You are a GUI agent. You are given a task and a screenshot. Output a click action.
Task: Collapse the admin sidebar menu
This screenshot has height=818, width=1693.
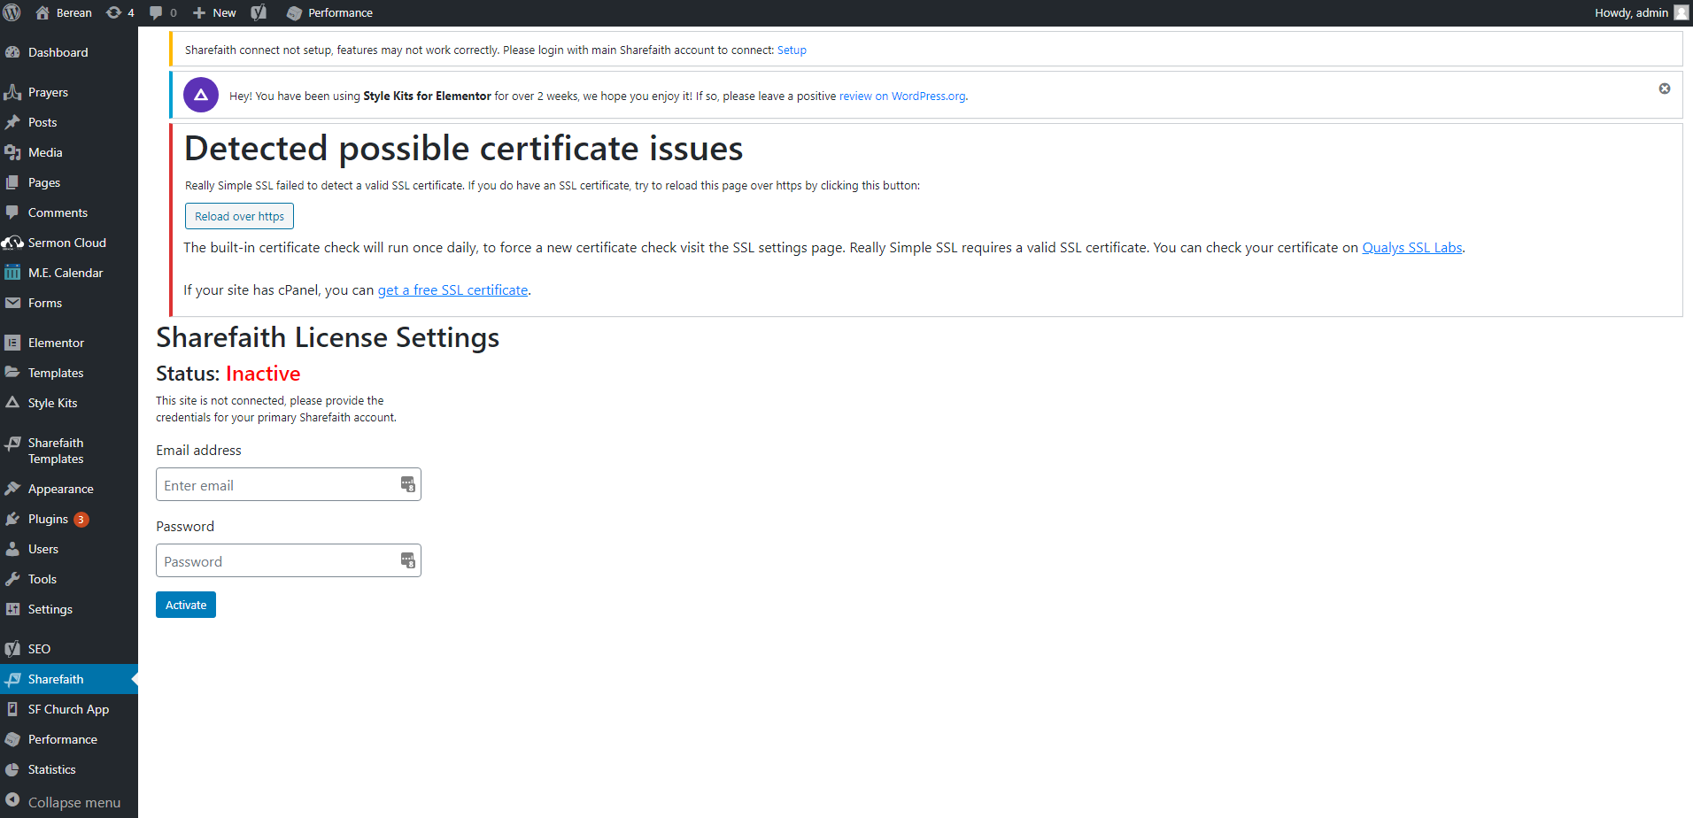point(62,802)
